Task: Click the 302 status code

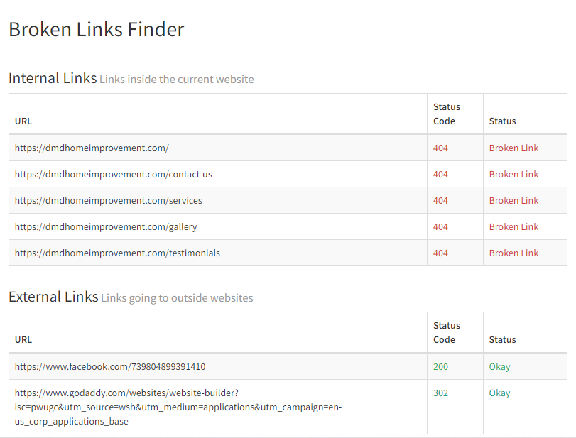Action: point(440,393)
